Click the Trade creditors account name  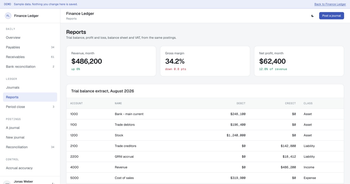pyautogui.click(x=125, y=146)
